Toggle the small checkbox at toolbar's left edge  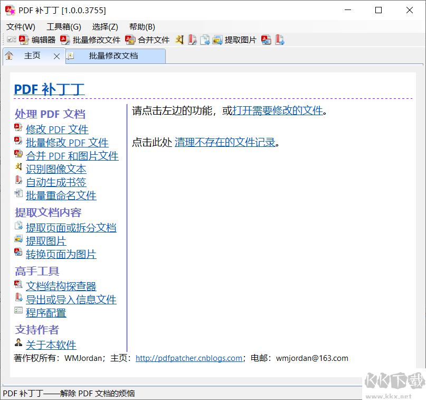coord(11,39)
